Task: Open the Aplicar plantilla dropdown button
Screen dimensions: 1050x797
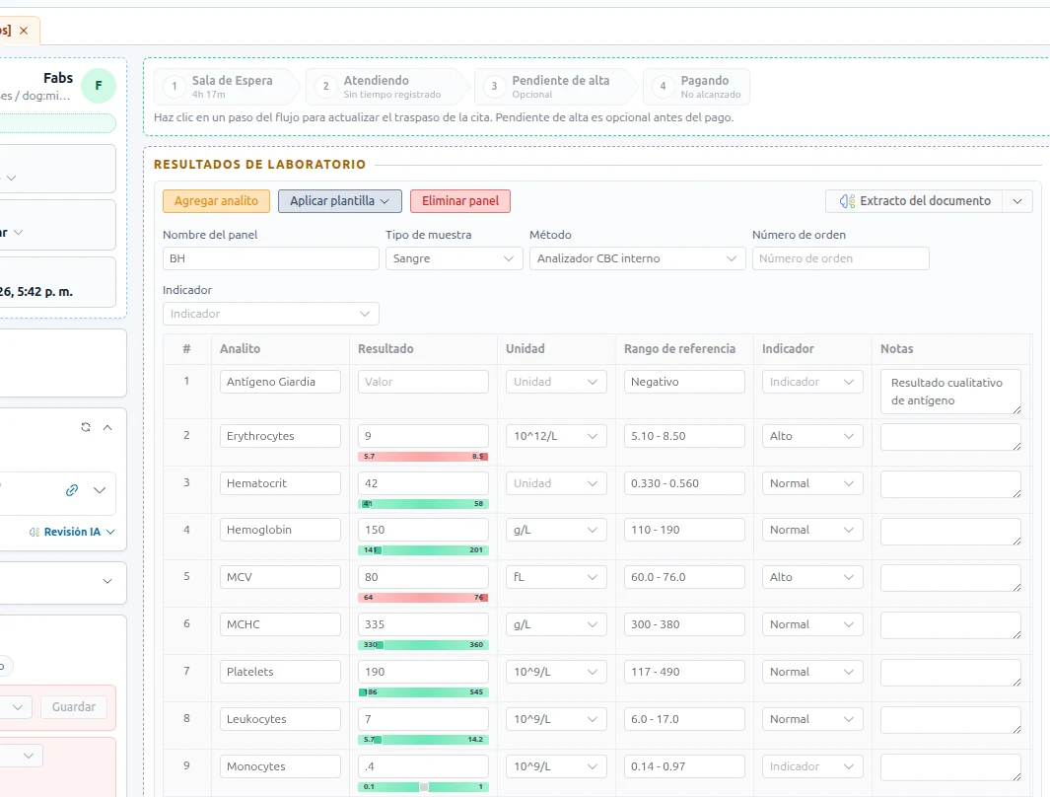Action: [x=339, y=201]
